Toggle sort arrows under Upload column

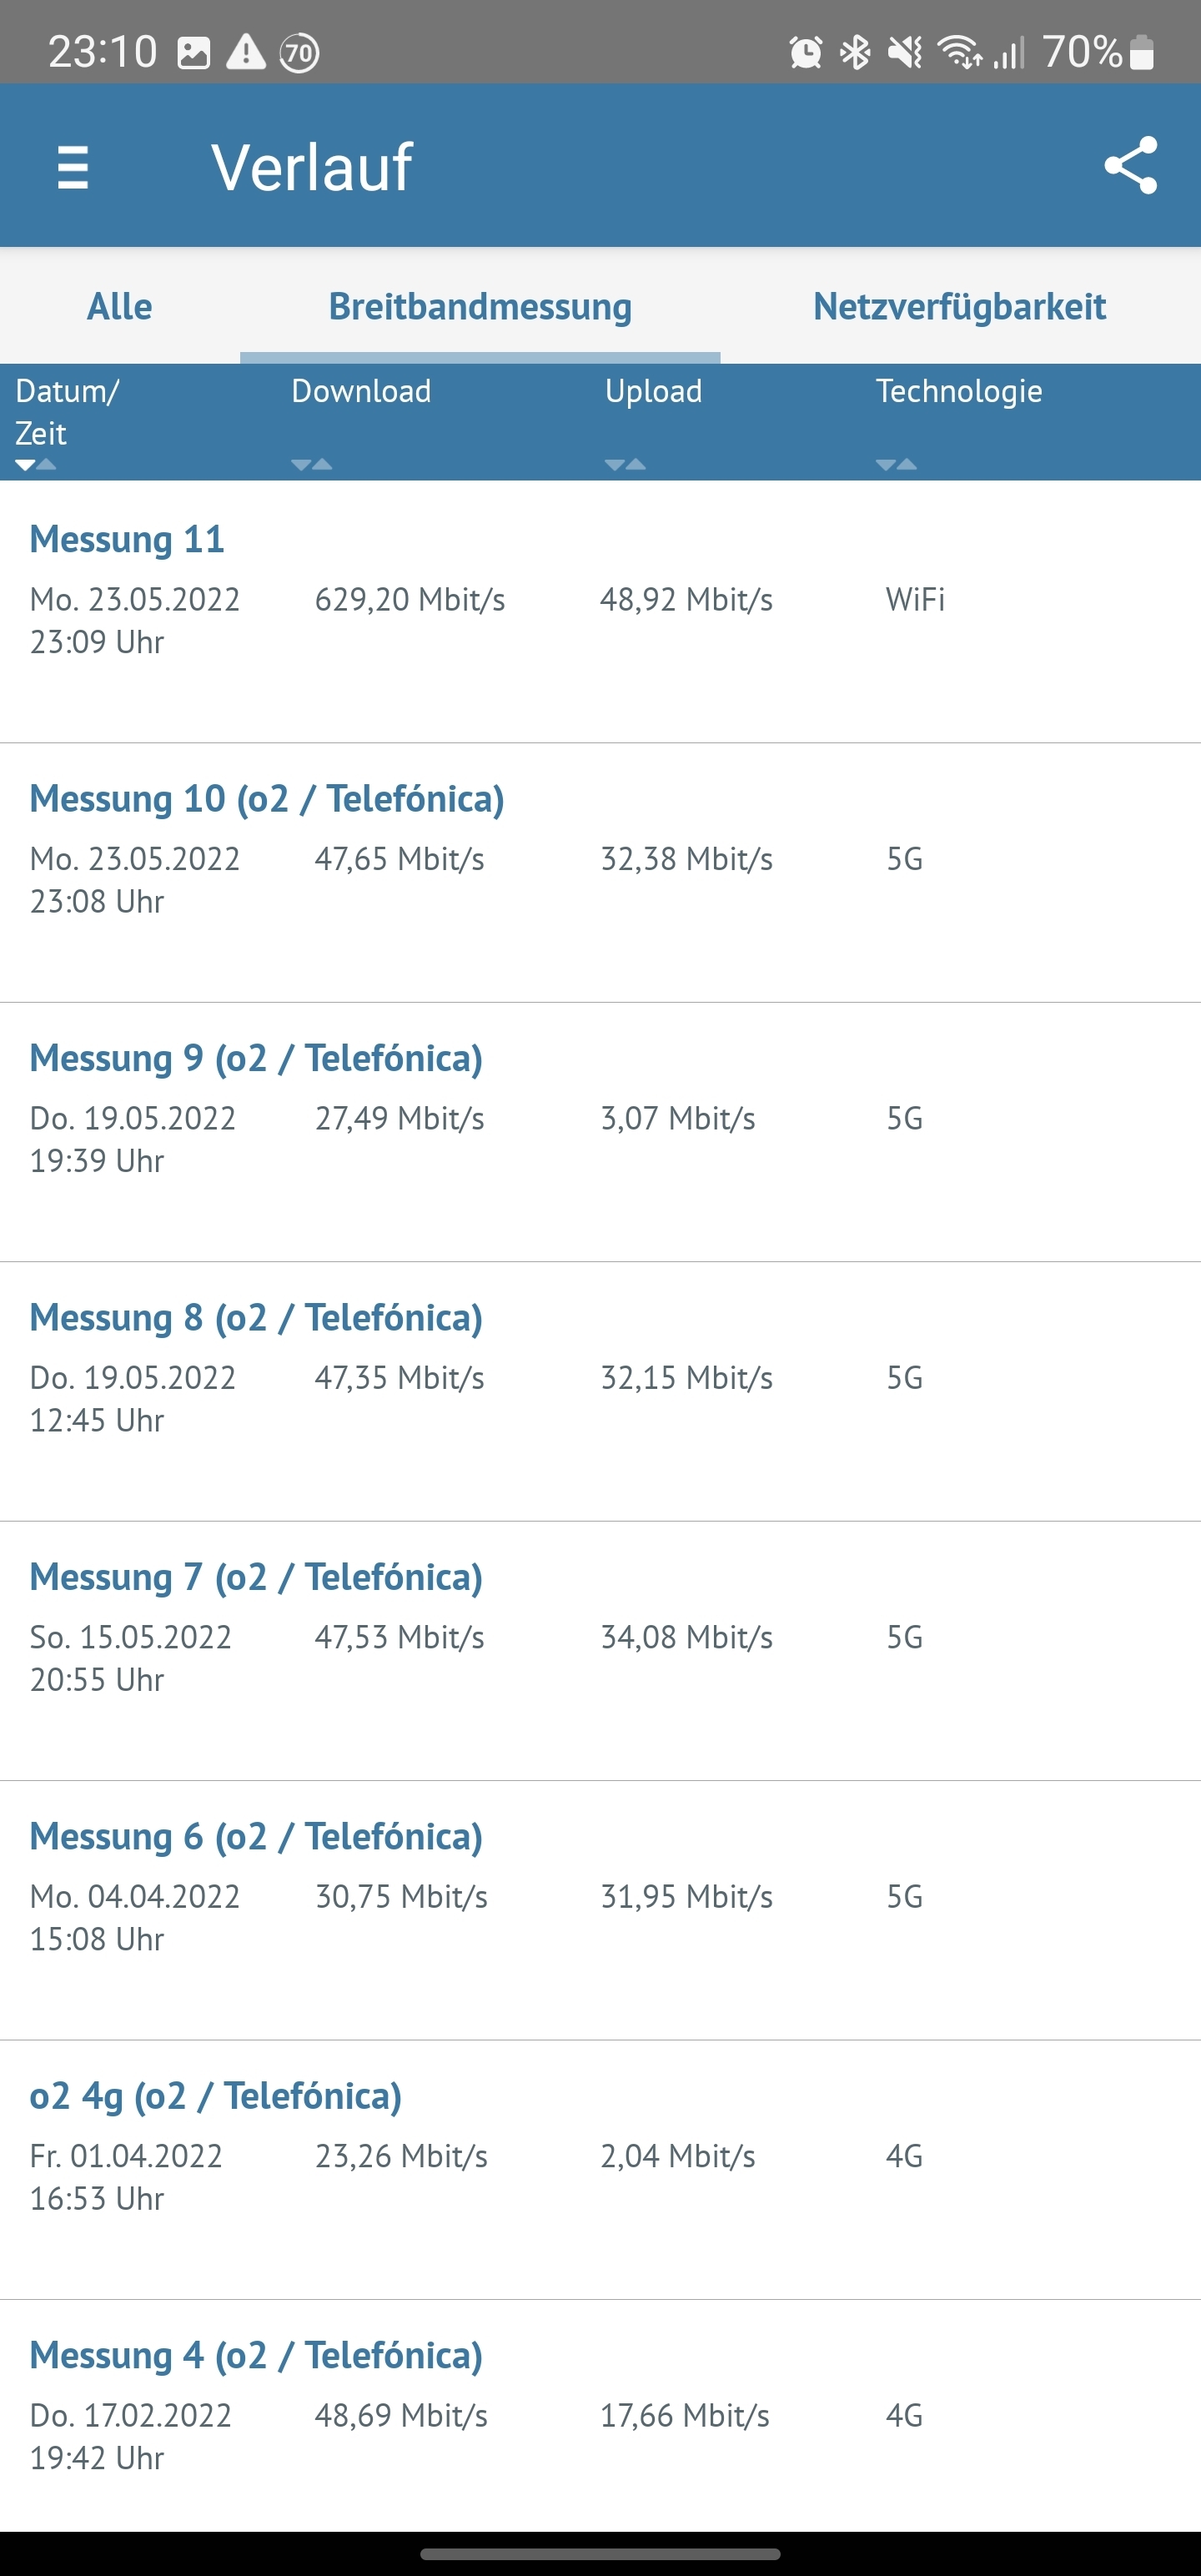click(626, 464)
